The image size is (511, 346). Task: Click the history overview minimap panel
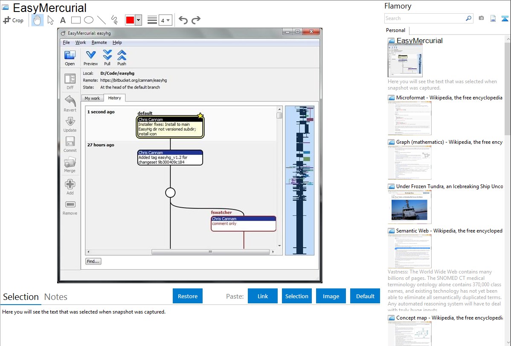tap(299, 180)
